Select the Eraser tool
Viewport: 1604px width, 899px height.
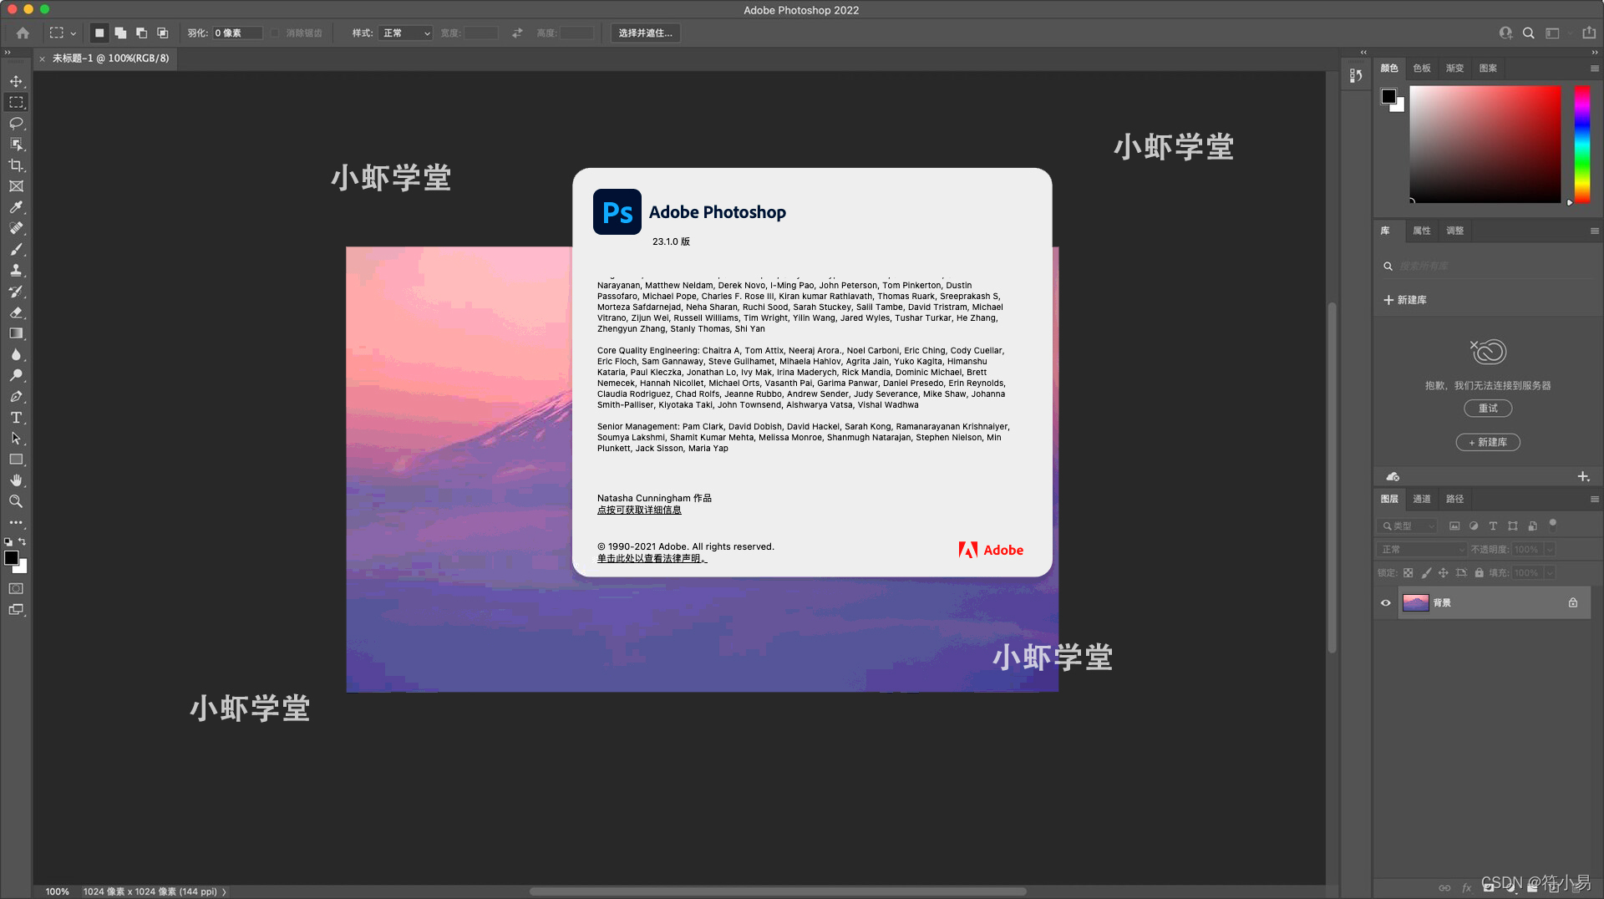tap(16, 312)
